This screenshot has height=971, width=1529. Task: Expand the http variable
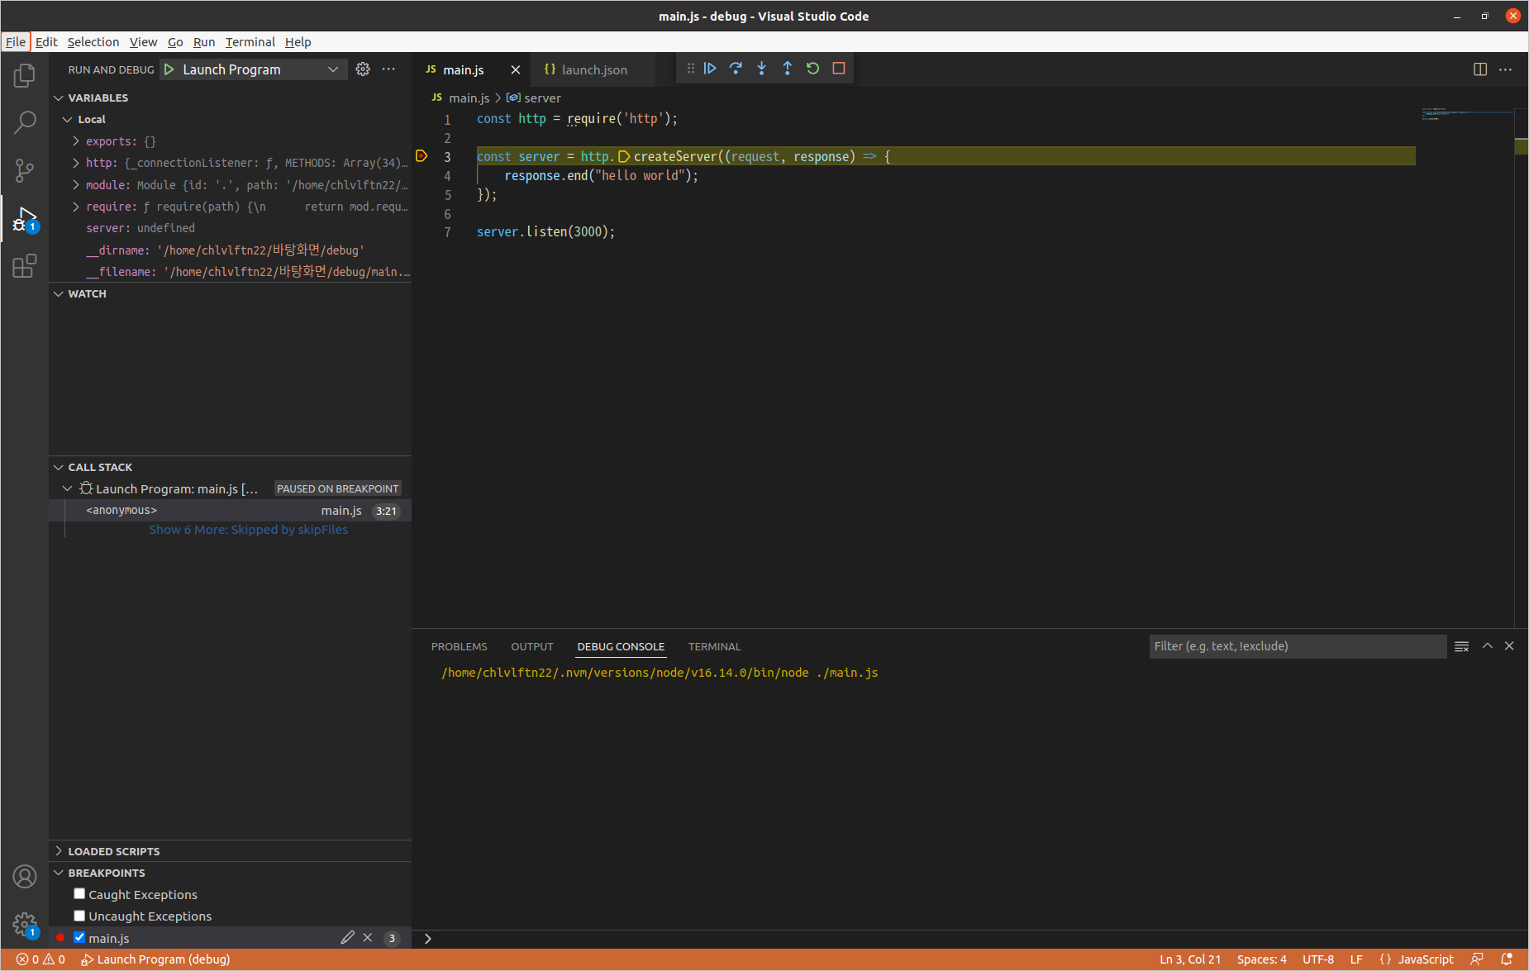(76, 163)
